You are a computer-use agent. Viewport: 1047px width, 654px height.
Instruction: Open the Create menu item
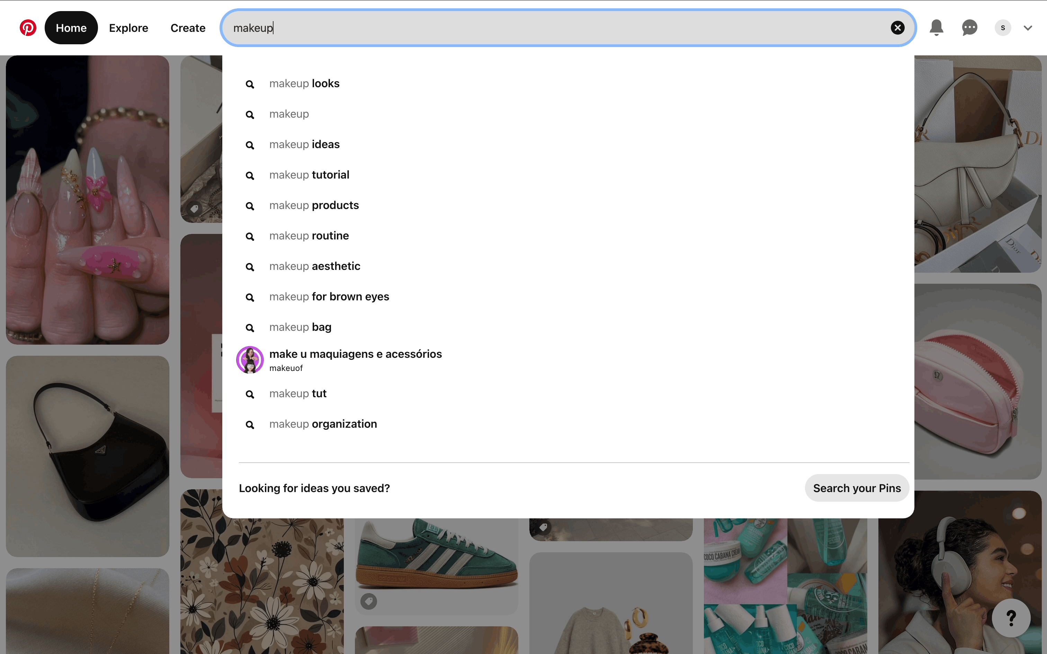click(x=188, y=28)
